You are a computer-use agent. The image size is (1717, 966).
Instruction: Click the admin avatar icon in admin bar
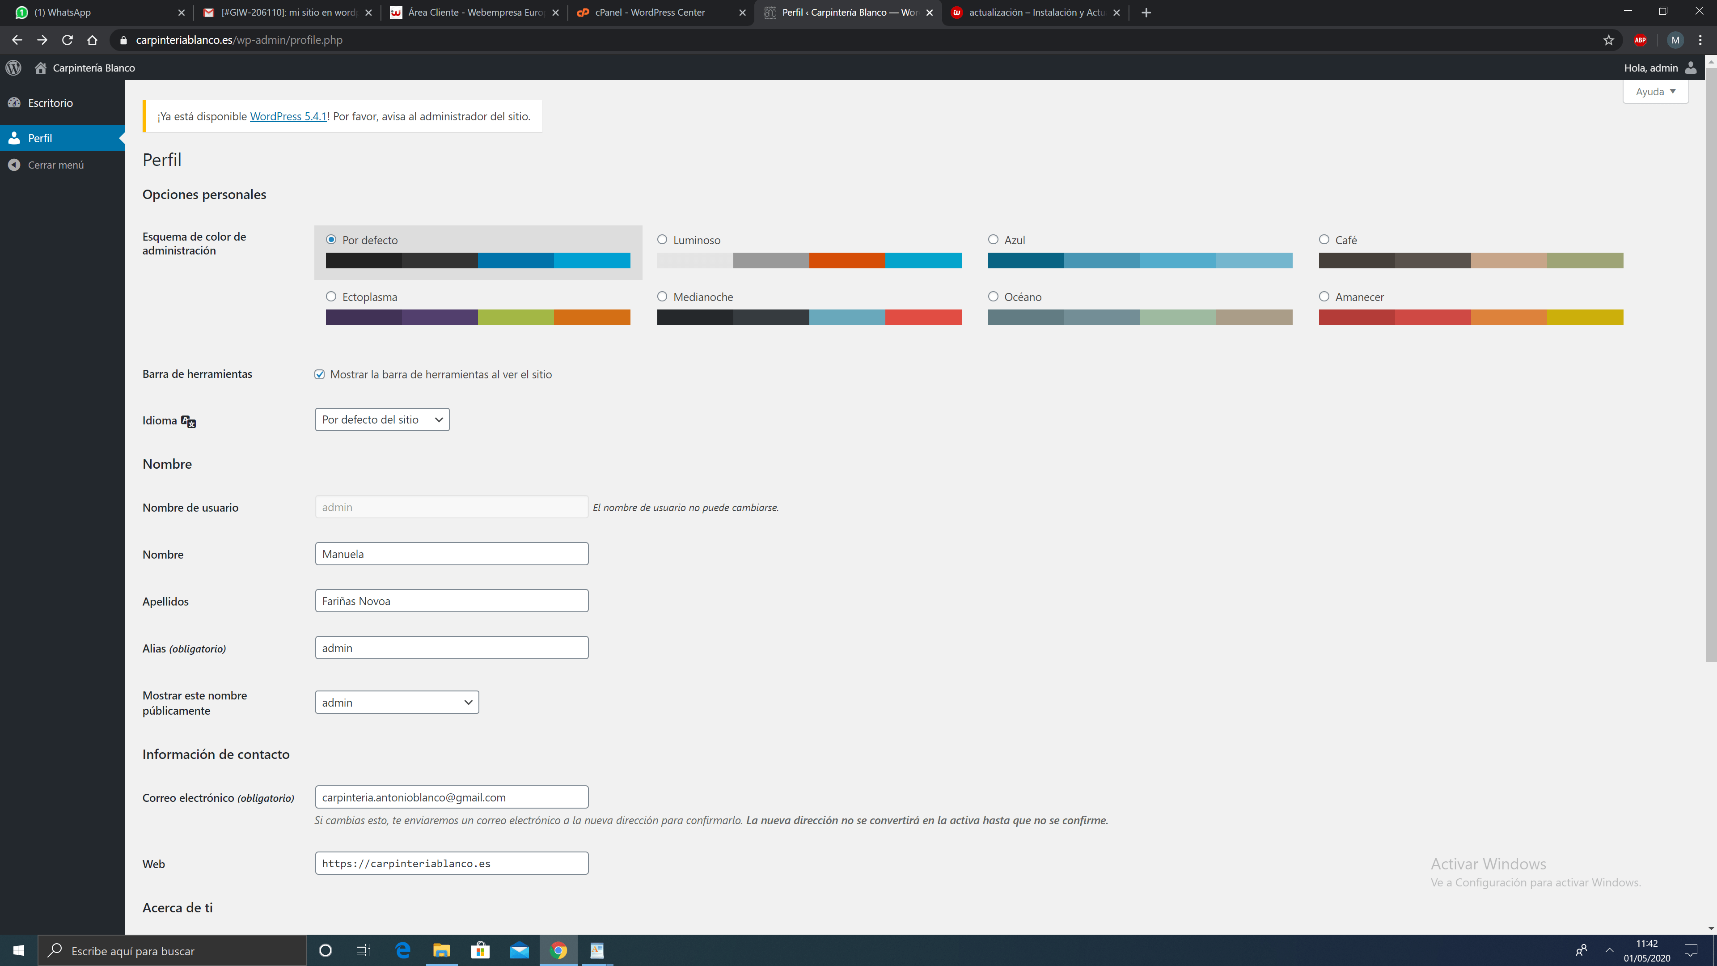coord(1692,68)
